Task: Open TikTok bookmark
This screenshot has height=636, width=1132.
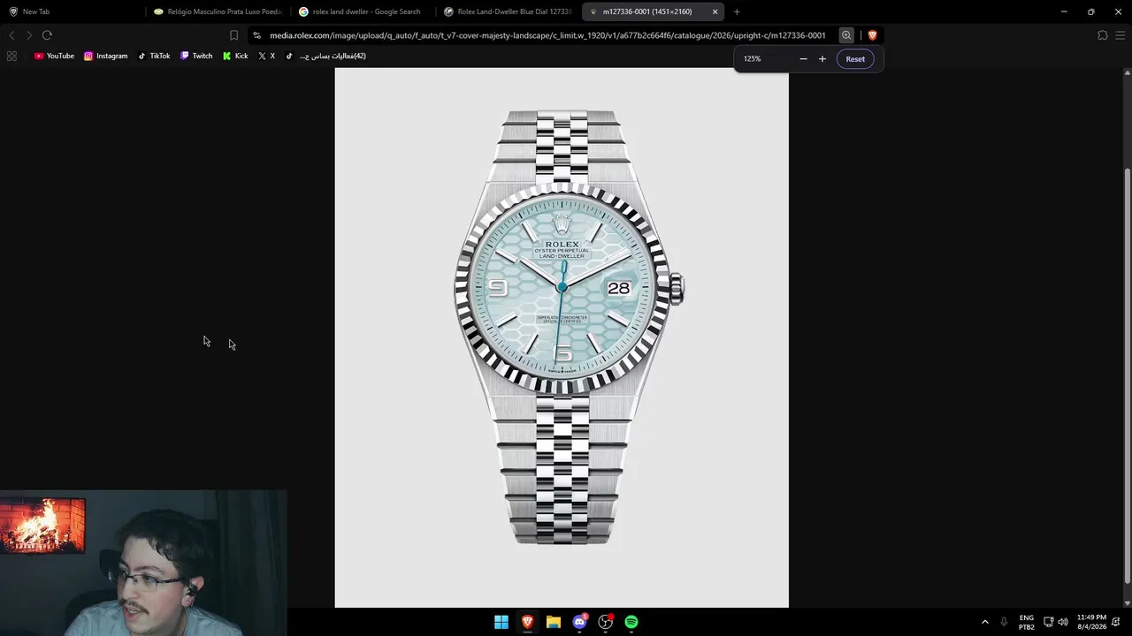Action: 154,56
